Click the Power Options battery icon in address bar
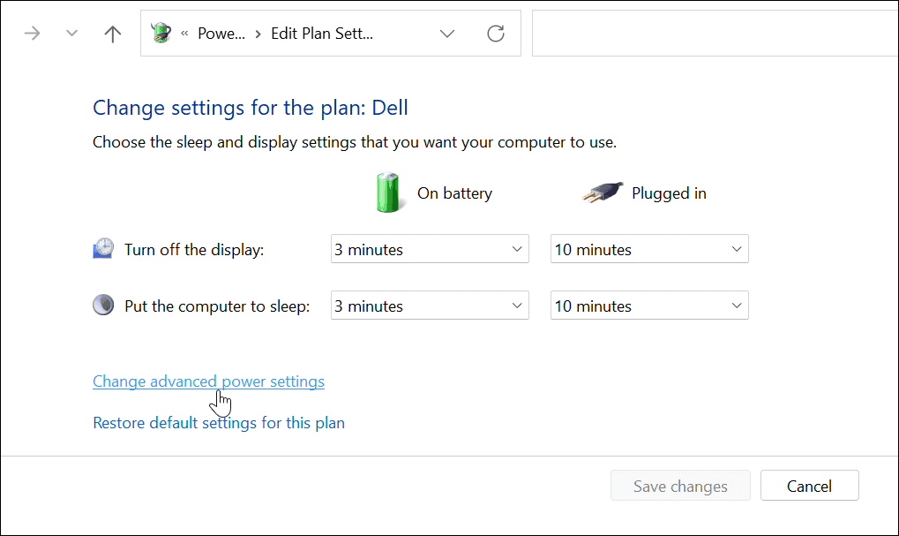 161,34
